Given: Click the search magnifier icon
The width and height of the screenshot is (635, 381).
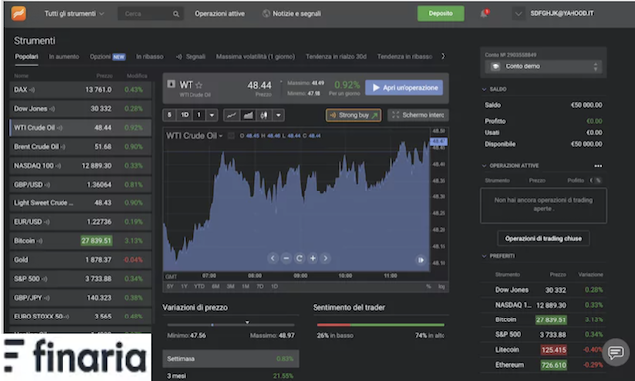Looking at the screenshot, I should click(176, 14).
